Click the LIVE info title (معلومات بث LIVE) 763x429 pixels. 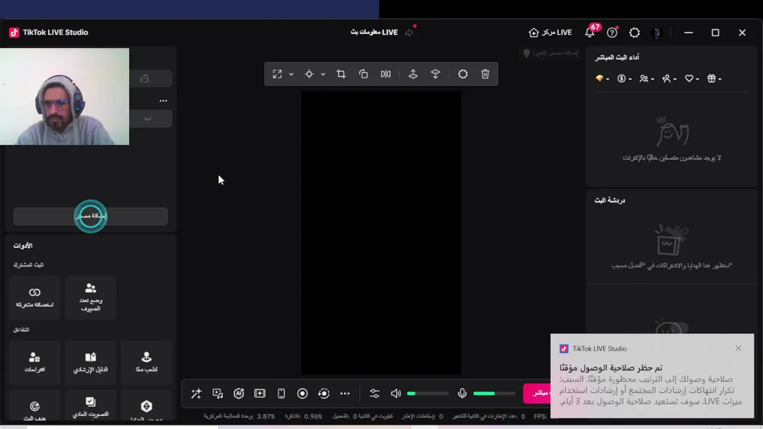374,32
